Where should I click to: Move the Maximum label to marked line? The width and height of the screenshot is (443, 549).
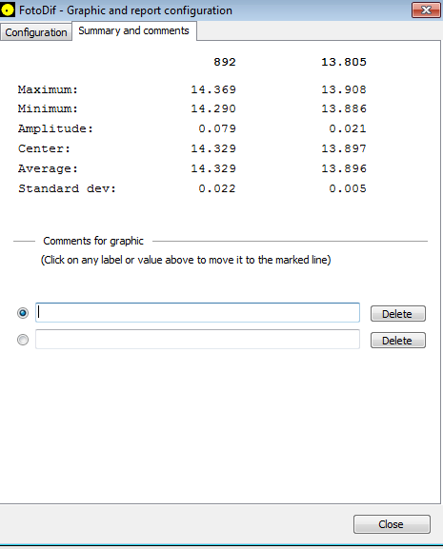point(48,89)
